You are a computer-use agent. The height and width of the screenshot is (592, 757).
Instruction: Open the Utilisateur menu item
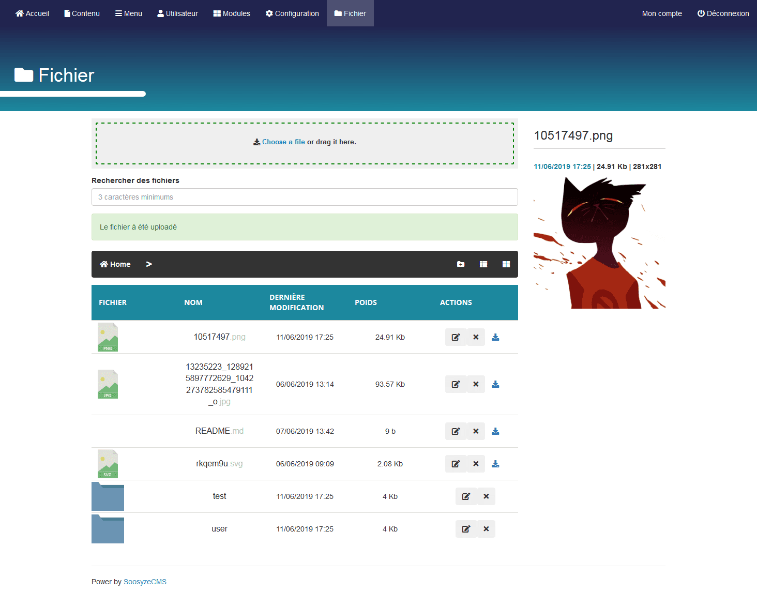coord(177,13)
